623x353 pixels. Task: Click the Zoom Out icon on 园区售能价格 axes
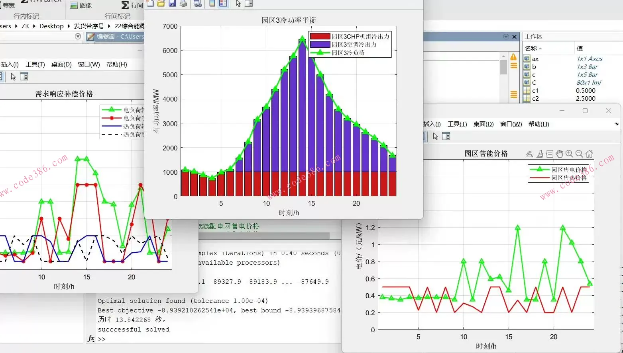(579, 154)
